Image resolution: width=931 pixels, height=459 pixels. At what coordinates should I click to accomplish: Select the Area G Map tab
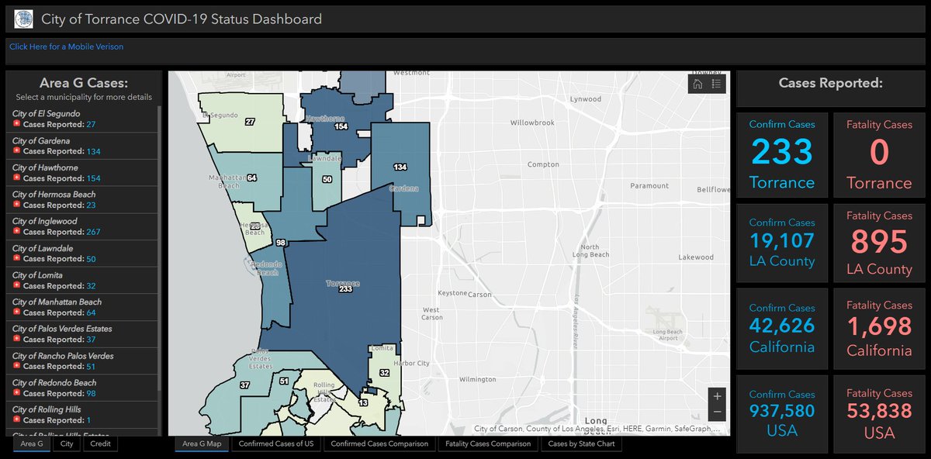click(x=202, y=444)
